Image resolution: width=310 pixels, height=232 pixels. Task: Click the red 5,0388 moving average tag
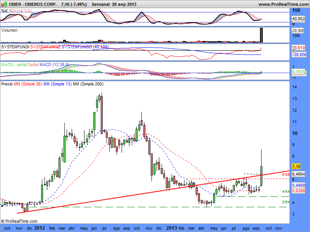tap(298, 191)
